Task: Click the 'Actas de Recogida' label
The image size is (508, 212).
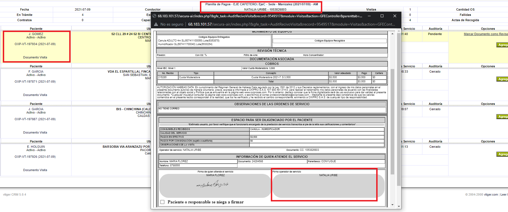Action: coord(465,20)
